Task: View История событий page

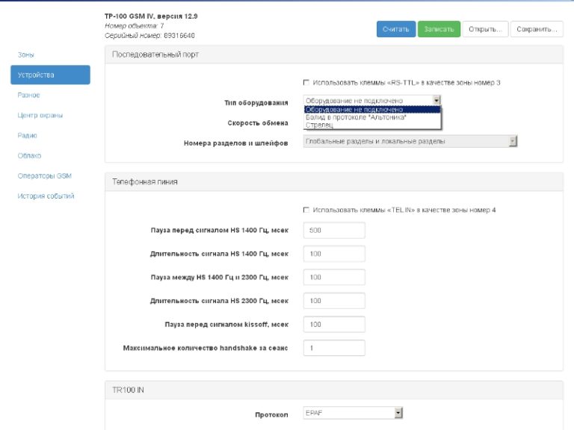Action: (x=46, y=196)
